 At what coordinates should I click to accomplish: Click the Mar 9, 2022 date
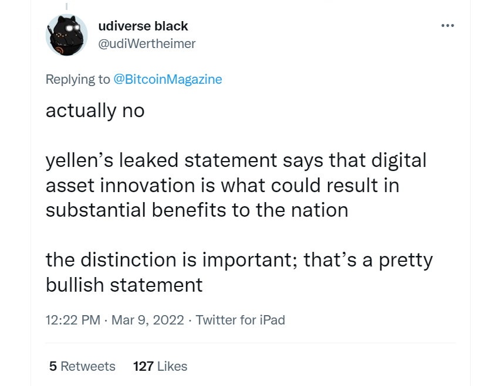tap(140, 320)
